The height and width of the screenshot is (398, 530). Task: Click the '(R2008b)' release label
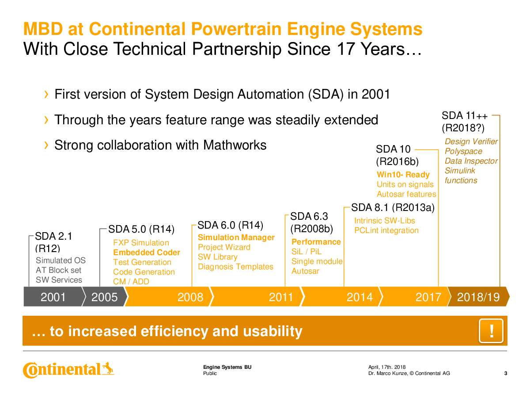click(311, 229)
